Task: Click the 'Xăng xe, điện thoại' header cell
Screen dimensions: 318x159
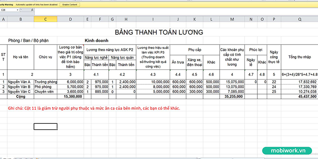Action: pos(195,62)
